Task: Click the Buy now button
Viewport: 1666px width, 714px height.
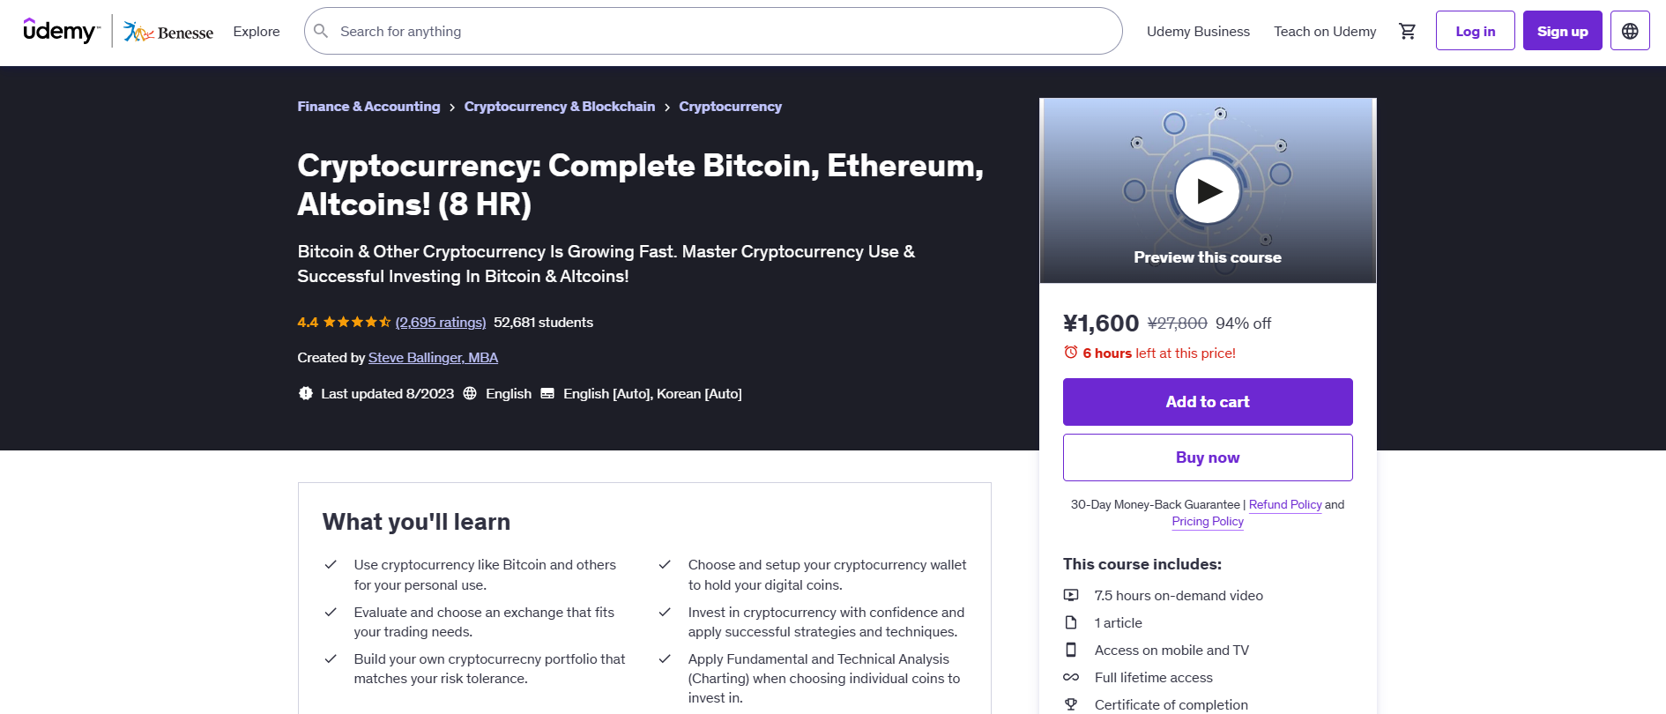Action: pyautogui.click(x=1208, y=457)
